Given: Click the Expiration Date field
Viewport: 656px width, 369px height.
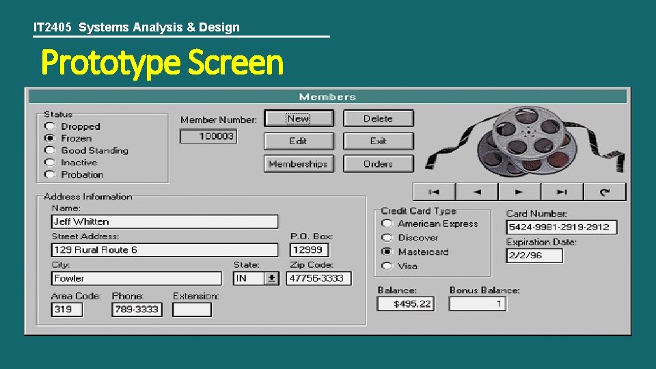Looking at the screenshot, I should tap(534, 256).
